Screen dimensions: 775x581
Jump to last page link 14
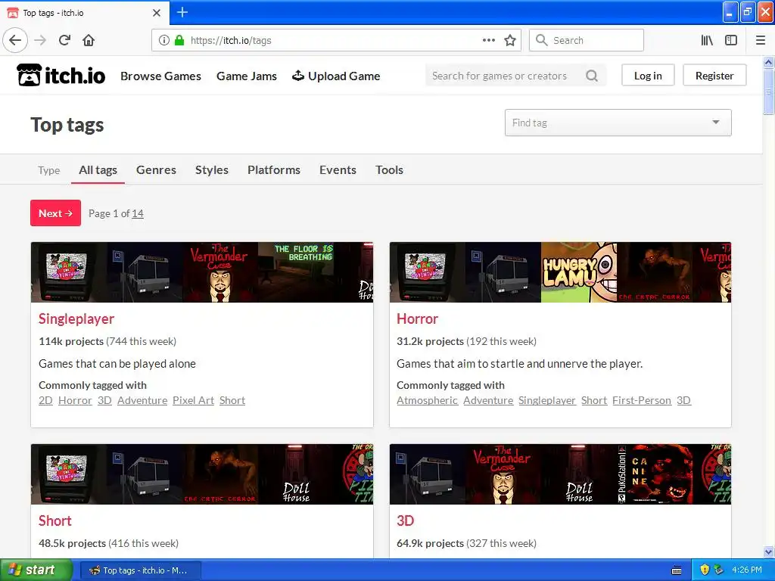pyautogui.click(x=138, y=213)
